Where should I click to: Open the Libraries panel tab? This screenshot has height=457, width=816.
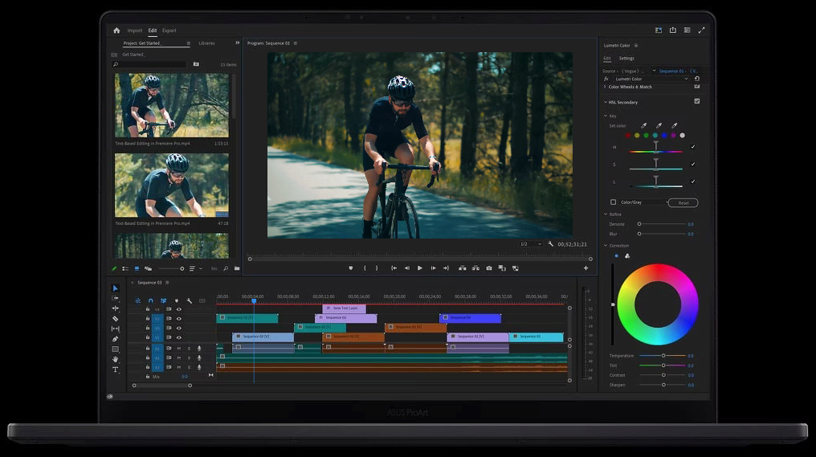pyautogui.click(x=206, y=43)
